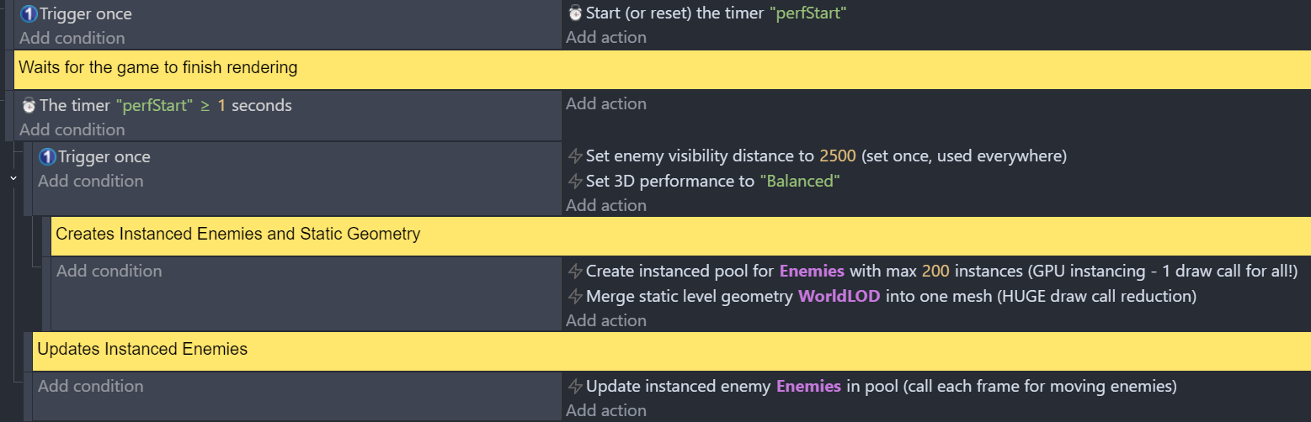Collapse the sub-events using the left chevron
Image resolution: width=1311 pixels, height=422 pixels.
[13, 178]
